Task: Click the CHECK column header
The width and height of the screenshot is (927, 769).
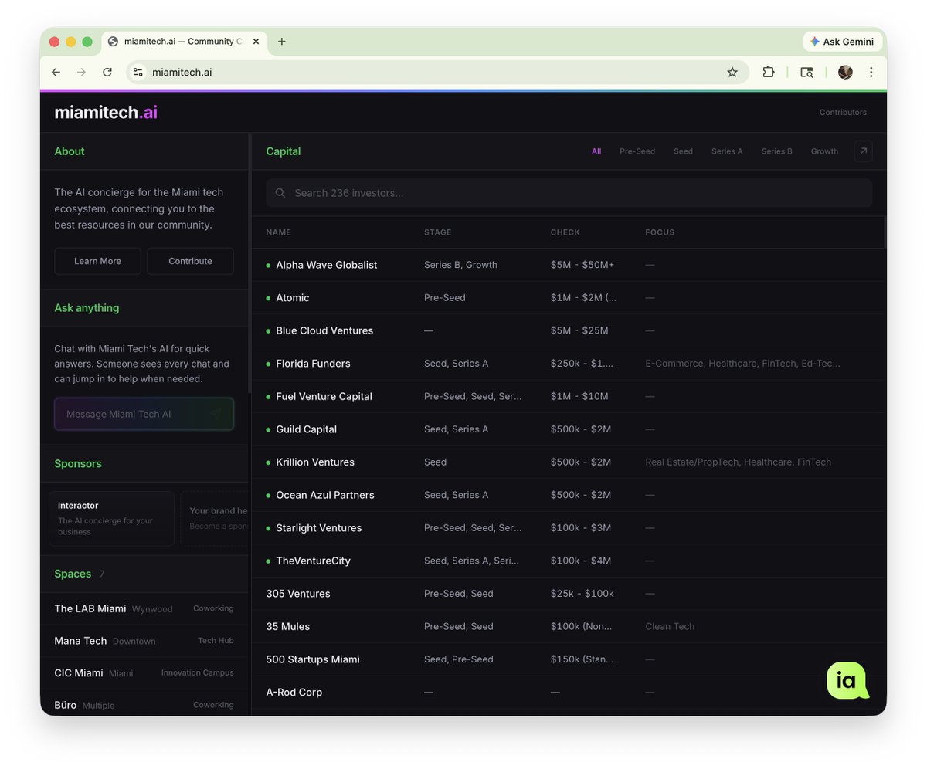Action: coord(565,232)
